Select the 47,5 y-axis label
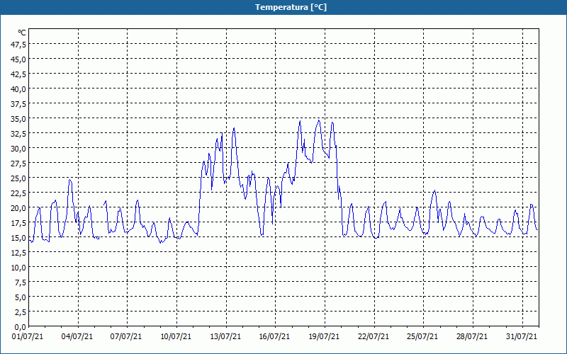567x354 pixels. [19, 45]
